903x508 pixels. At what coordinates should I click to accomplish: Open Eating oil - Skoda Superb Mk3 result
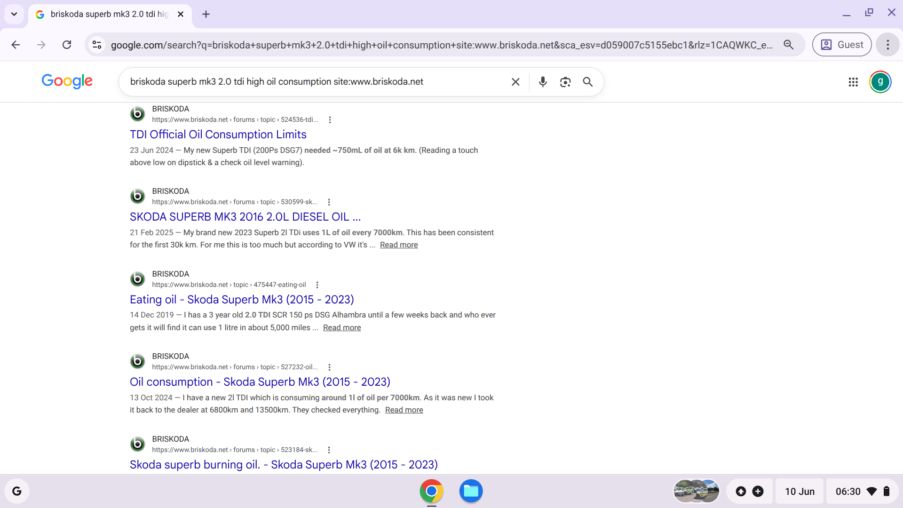[242, 300]
